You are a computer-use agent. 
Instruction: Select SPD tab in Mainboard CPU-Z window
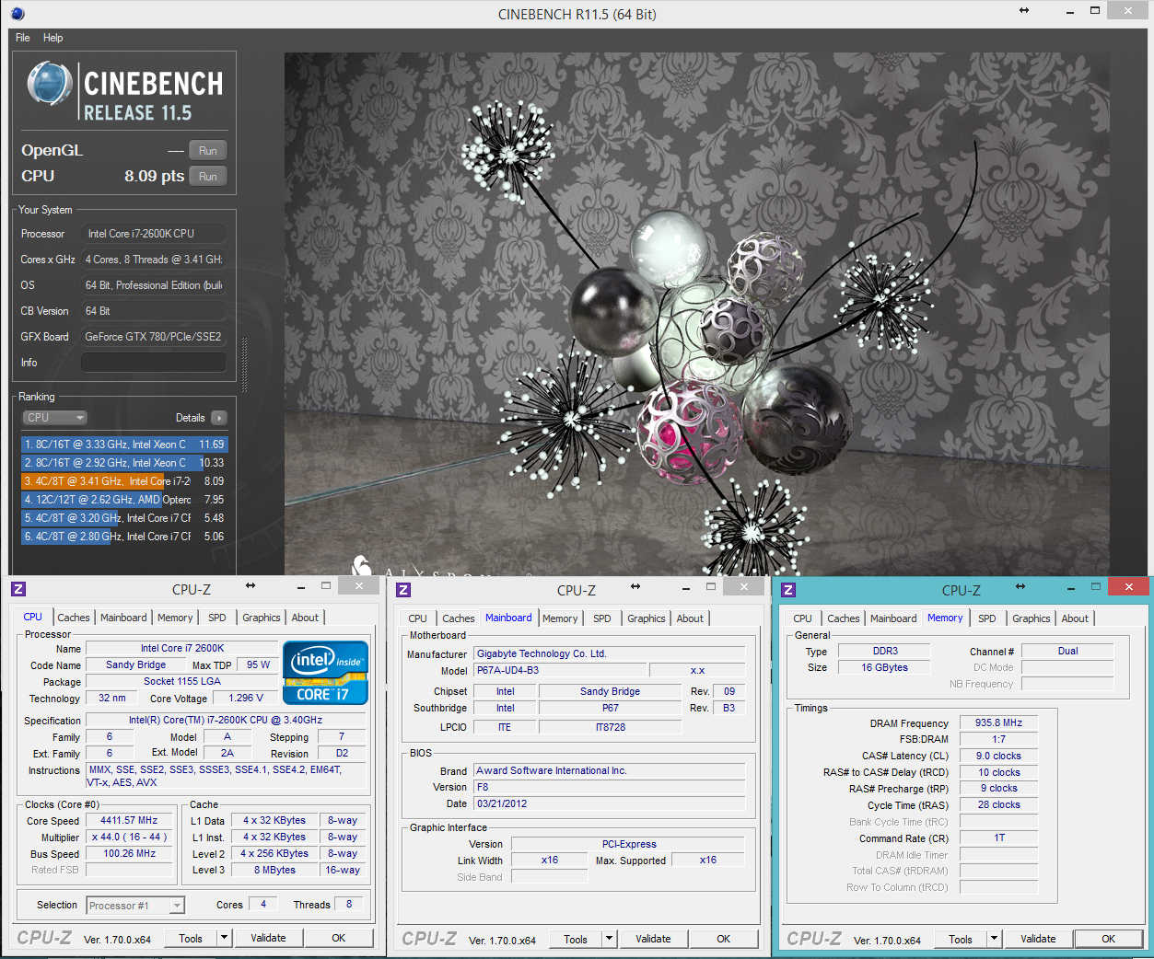click(x=602, y=618)
